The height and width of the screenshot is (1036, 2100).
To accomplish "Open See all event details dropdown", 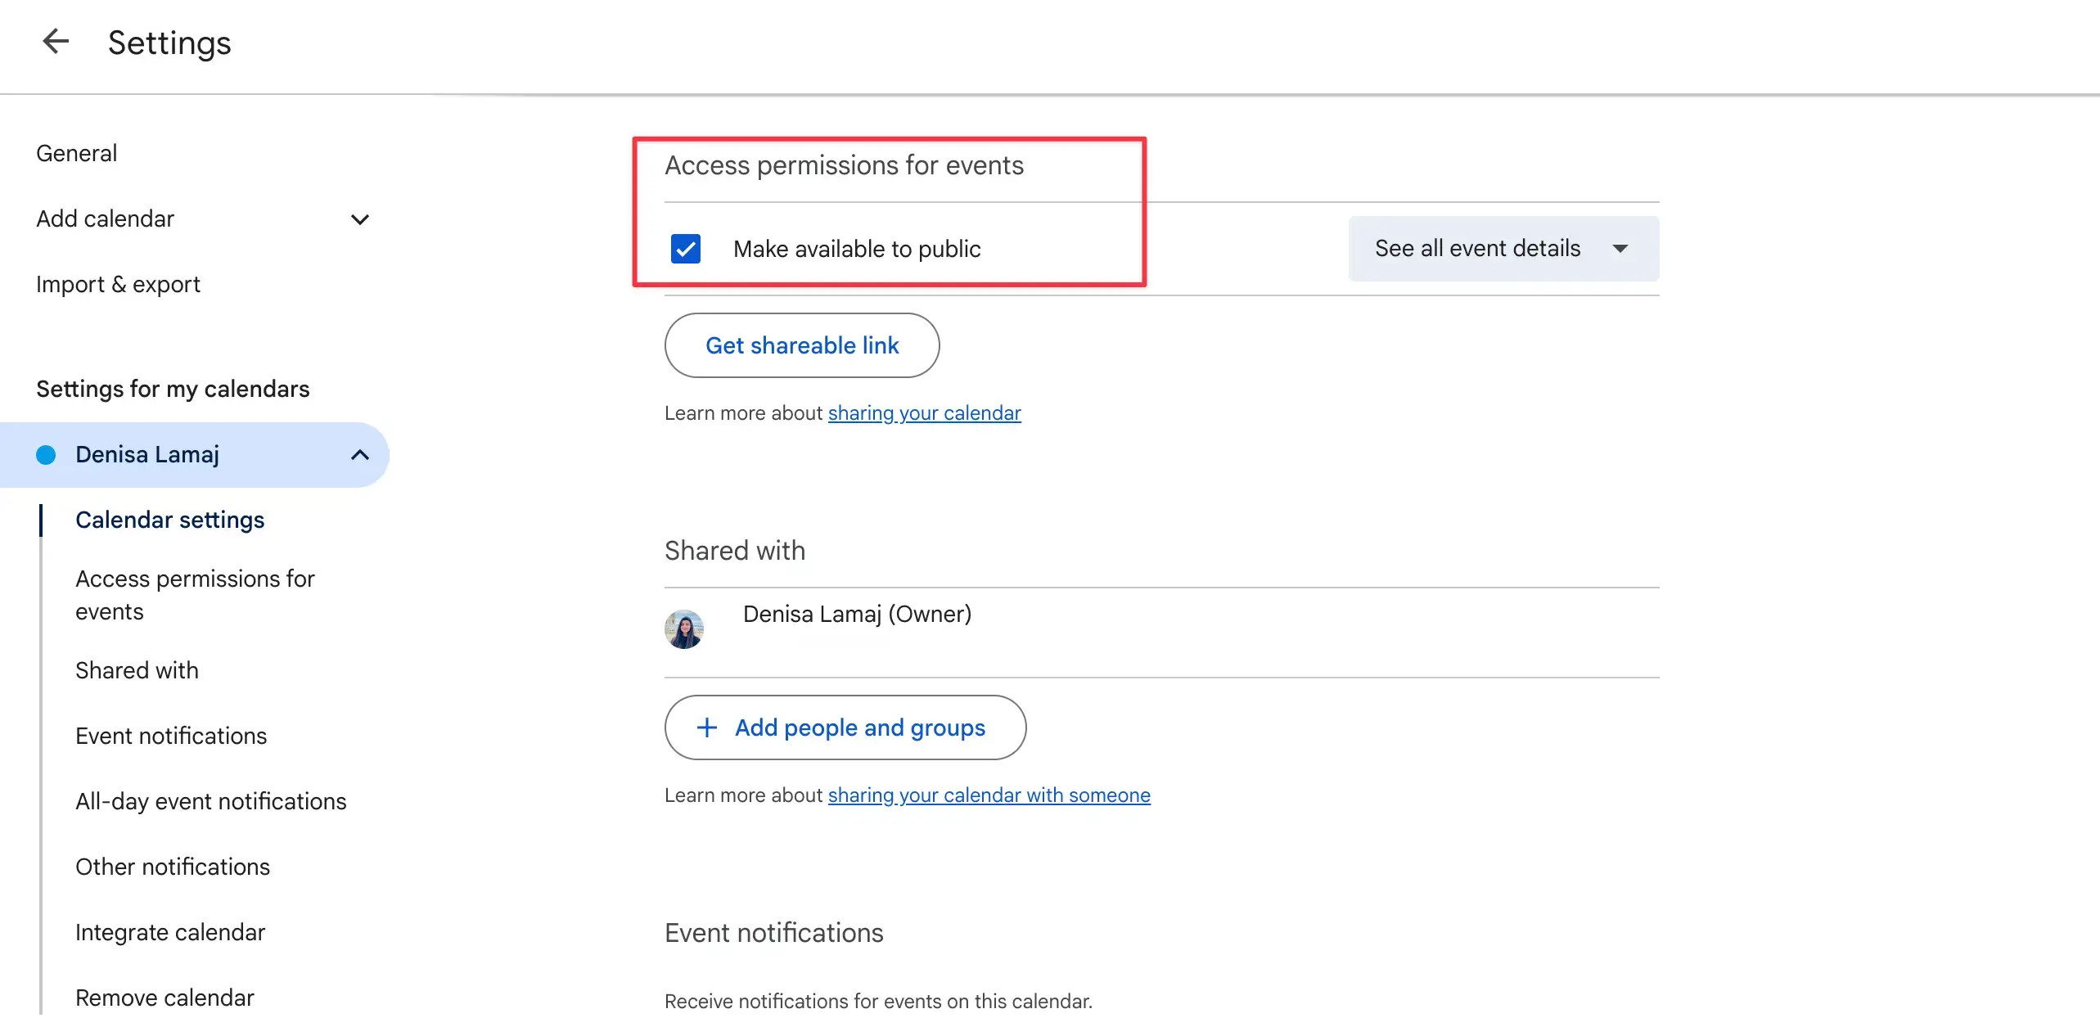I will [1503, 249].
